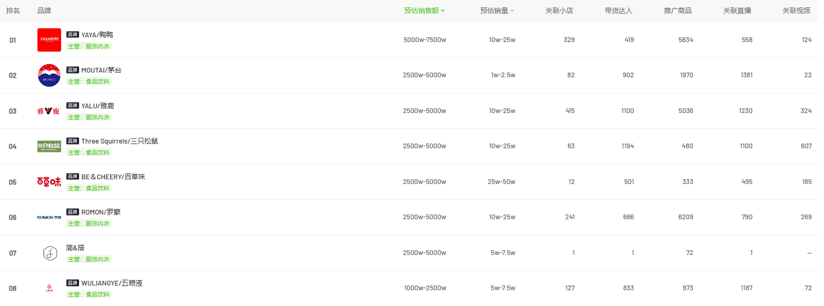Open the MOUTAI/茅台 brand logo
The image size is (824, 306).
[49, 75]
